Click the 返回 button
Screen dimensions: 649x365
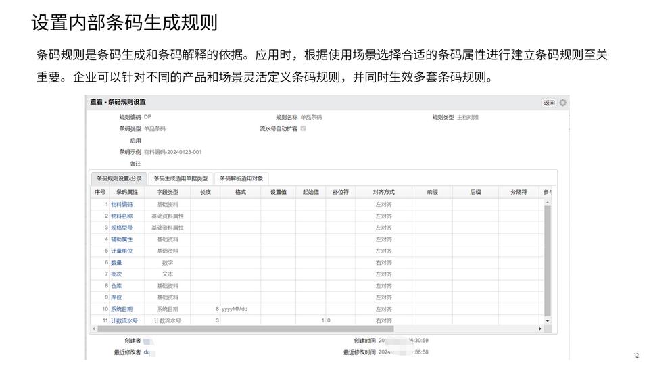[x=549, y=103]
